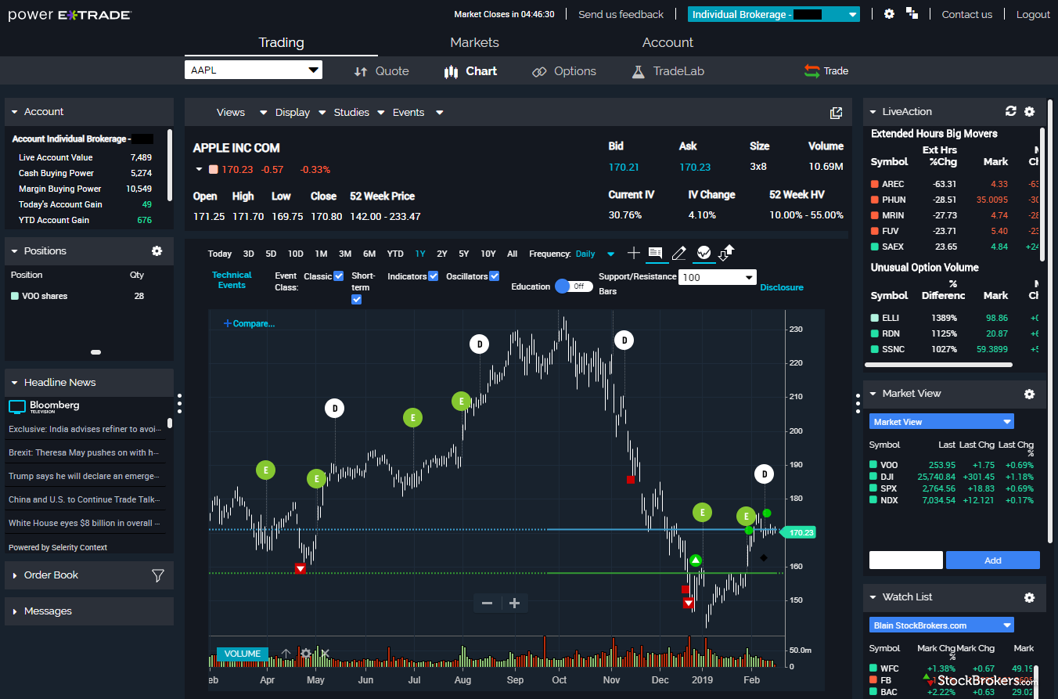
Task: Click the crosshair plus icon in chart toolbar
Action: coord(634,253)
